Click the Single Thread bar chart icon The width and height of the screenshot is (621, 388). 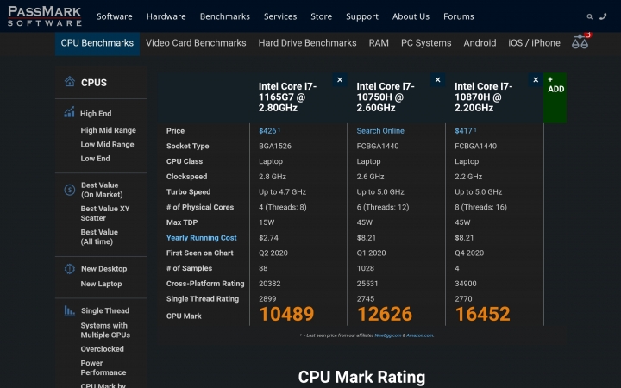[70, 310]
